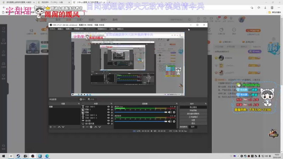Add a new scene with plus icon
Image resolution: width=283 pixels, height=159 pixels.
pos(51,127)
